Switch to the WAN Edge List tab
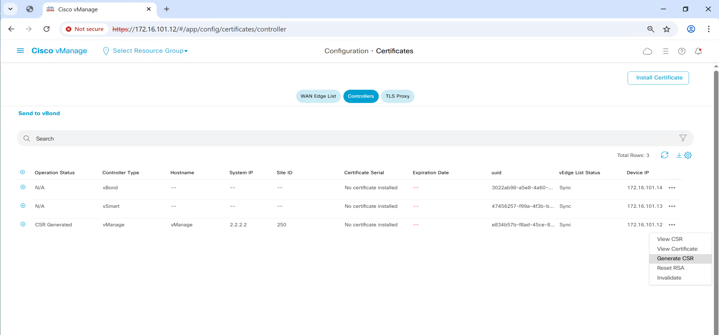Image resolution: width=719 pixels, height=335 pixels. tap(318, 96)
